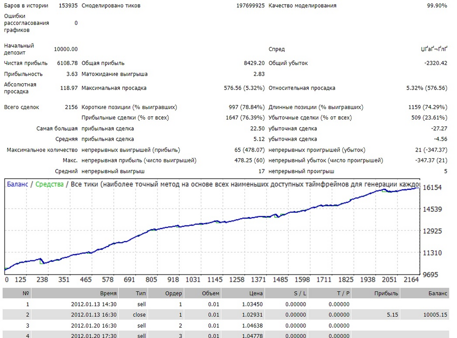Click the long positions value 1159 (74.29%)

click(428, 107)
